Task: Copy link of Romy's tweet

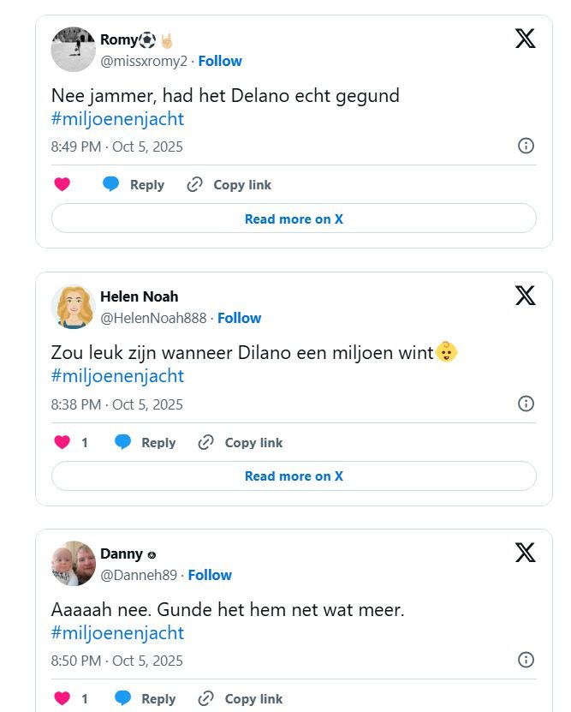Action: click(x=229, y=184)
